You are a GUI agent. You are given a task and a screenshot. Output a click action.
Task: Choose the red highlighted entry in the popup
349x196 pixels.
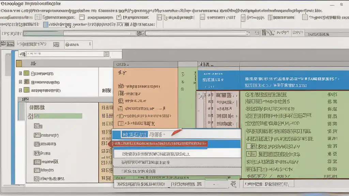pyautogui.click(x=160, y=144)
